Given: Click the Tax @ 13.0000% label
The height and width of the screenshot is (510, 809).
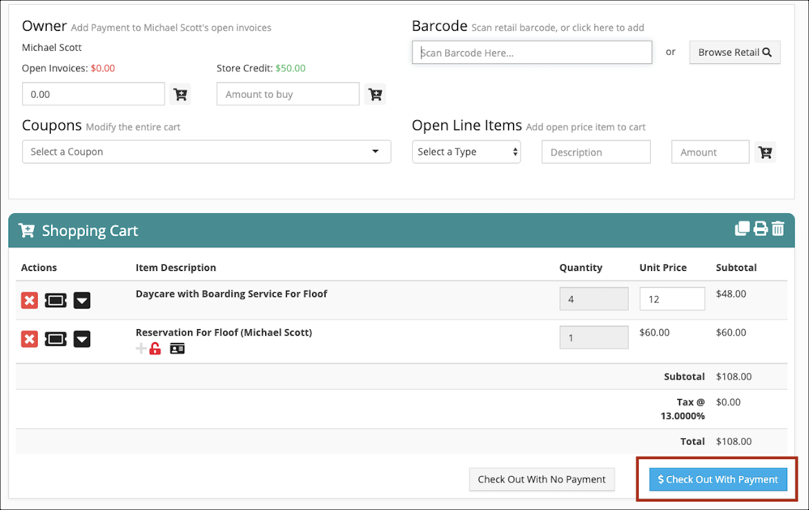Looking at the screenshot, I should coord(683,409).
